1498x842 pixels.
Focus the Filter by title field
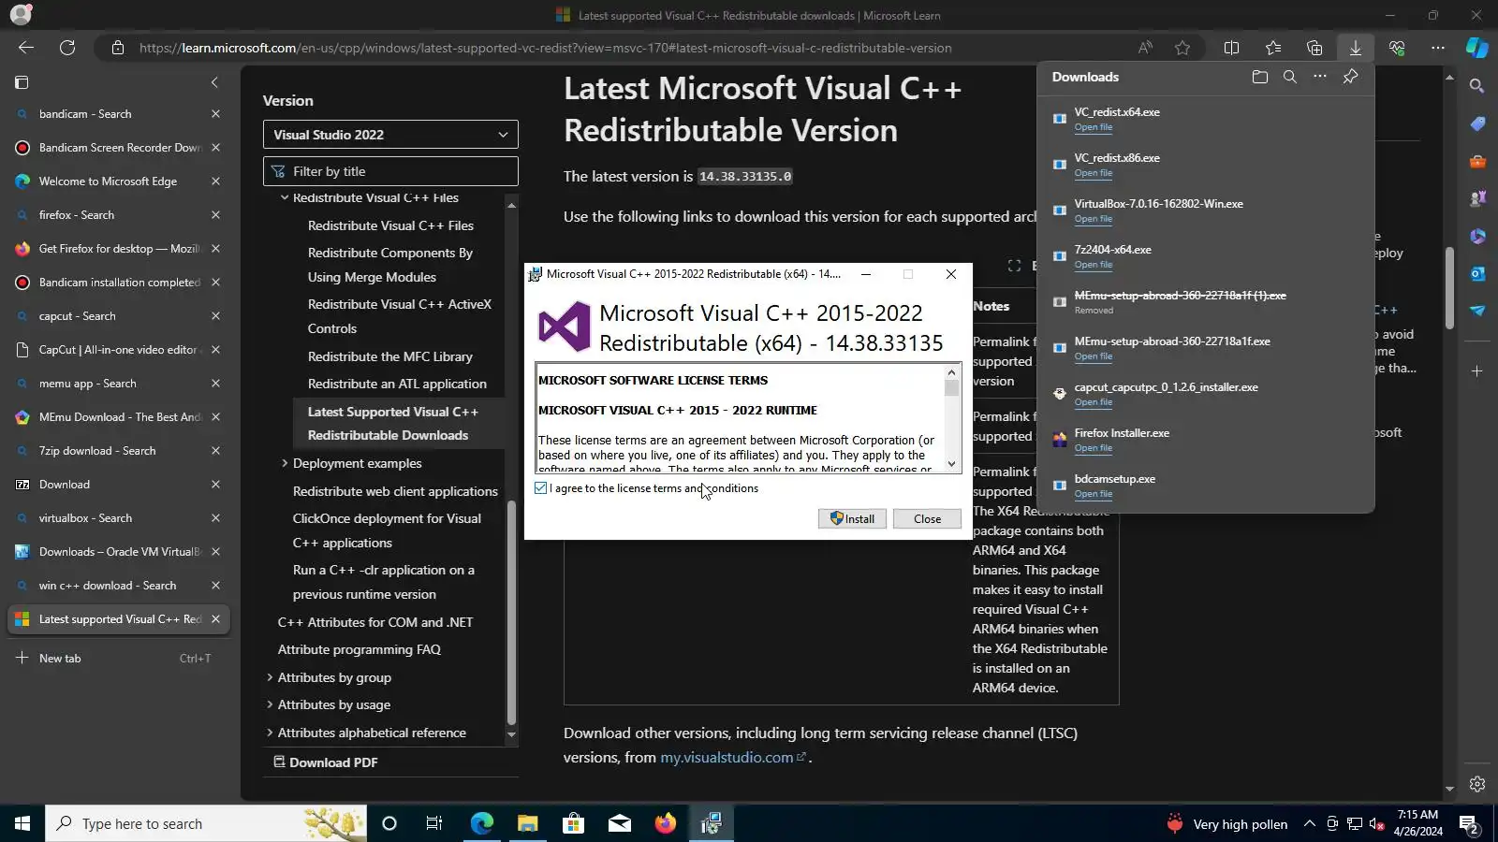point(390,171)
